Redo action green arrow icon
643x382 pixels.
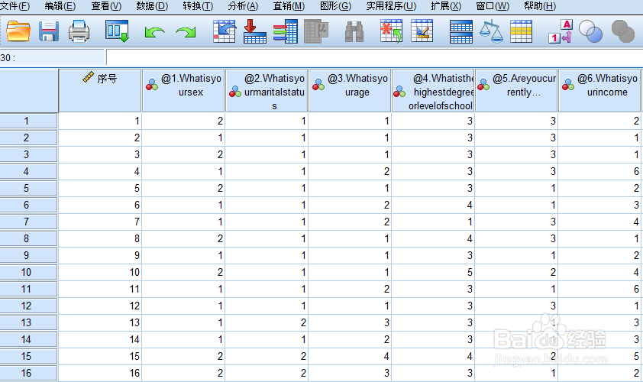186,32
